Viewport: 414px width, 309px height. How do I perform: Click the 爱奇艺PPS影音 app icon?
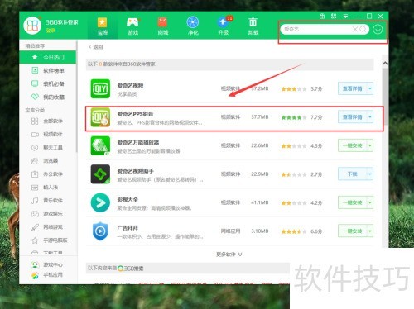100,117
